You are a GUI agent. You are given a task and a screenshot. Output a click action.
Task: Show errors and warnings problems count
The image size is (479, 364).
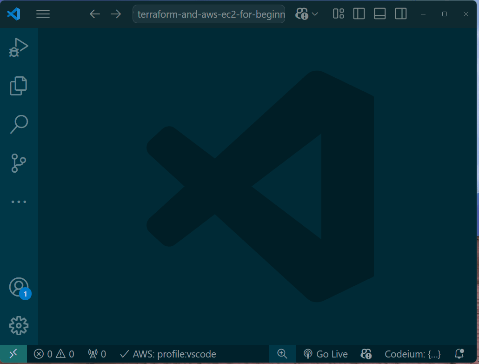point(54,354)
